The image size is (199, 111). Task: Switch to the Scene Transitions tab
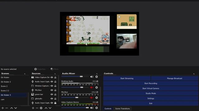tap(123, 109)
